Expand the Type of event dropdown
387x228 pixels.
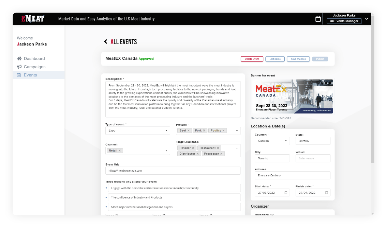click(166, 131)
